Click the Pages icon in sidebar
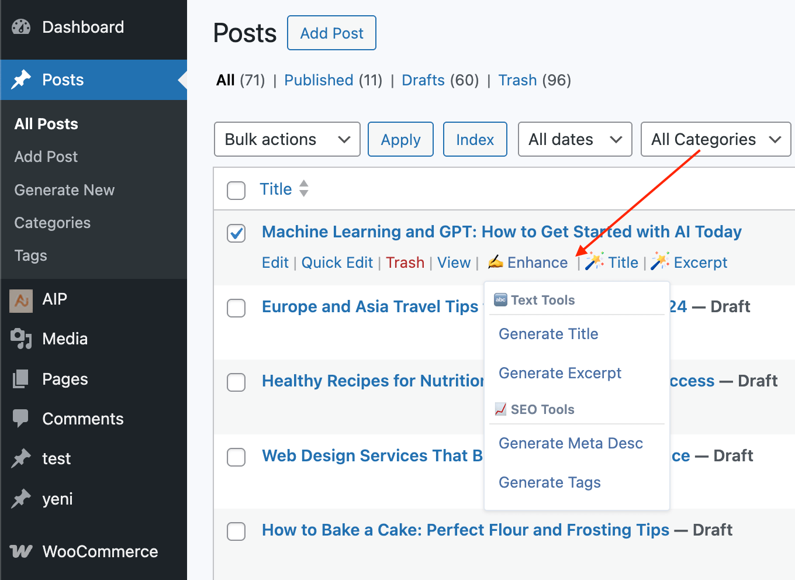 [x=20, y=379]
